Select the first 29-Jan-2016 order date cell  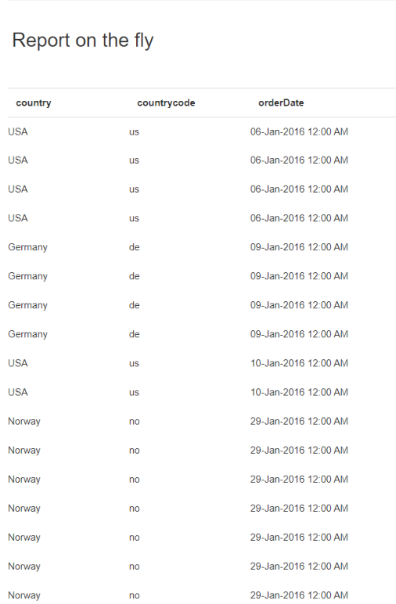pos(299,421)
